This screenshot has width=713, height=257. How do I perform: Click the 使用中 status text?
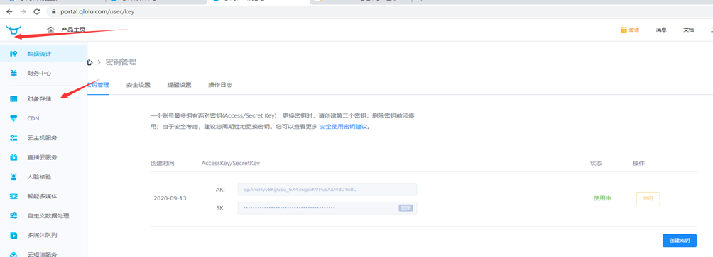click(x=602, y=198)
